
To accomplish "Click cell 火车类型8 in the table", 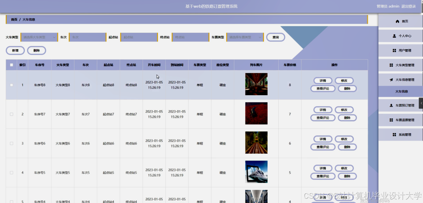I will click(63, 85).
